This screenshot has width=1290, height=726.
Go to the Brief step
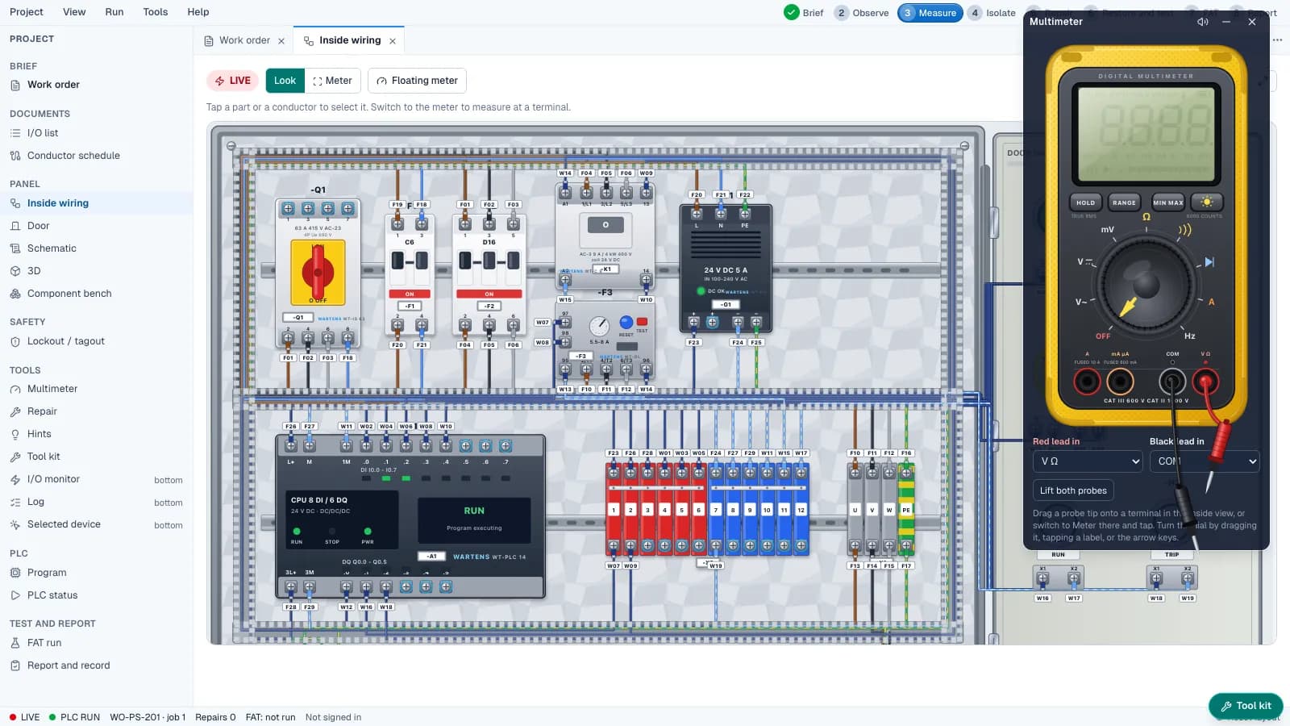click(x=804, y=13)
